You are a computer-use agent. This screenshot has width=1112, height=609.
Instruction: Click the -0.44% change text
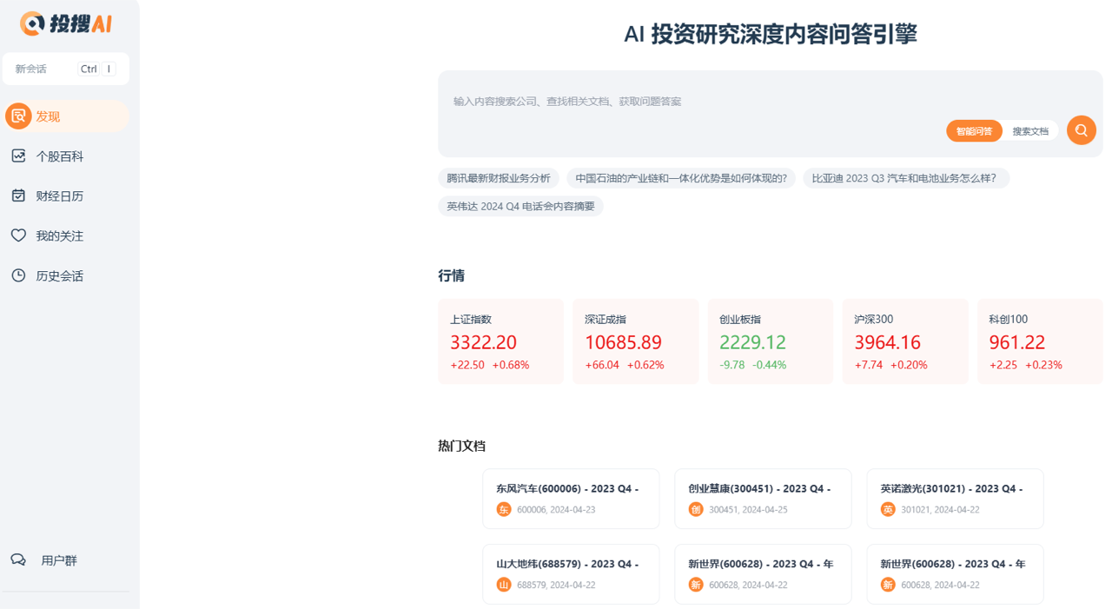(x=769, y=365)
